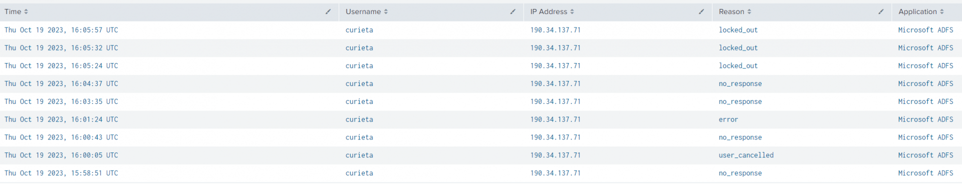Select the user_cancelled reason value
This screenshot has width=962, height=184.
coord(746,155)
